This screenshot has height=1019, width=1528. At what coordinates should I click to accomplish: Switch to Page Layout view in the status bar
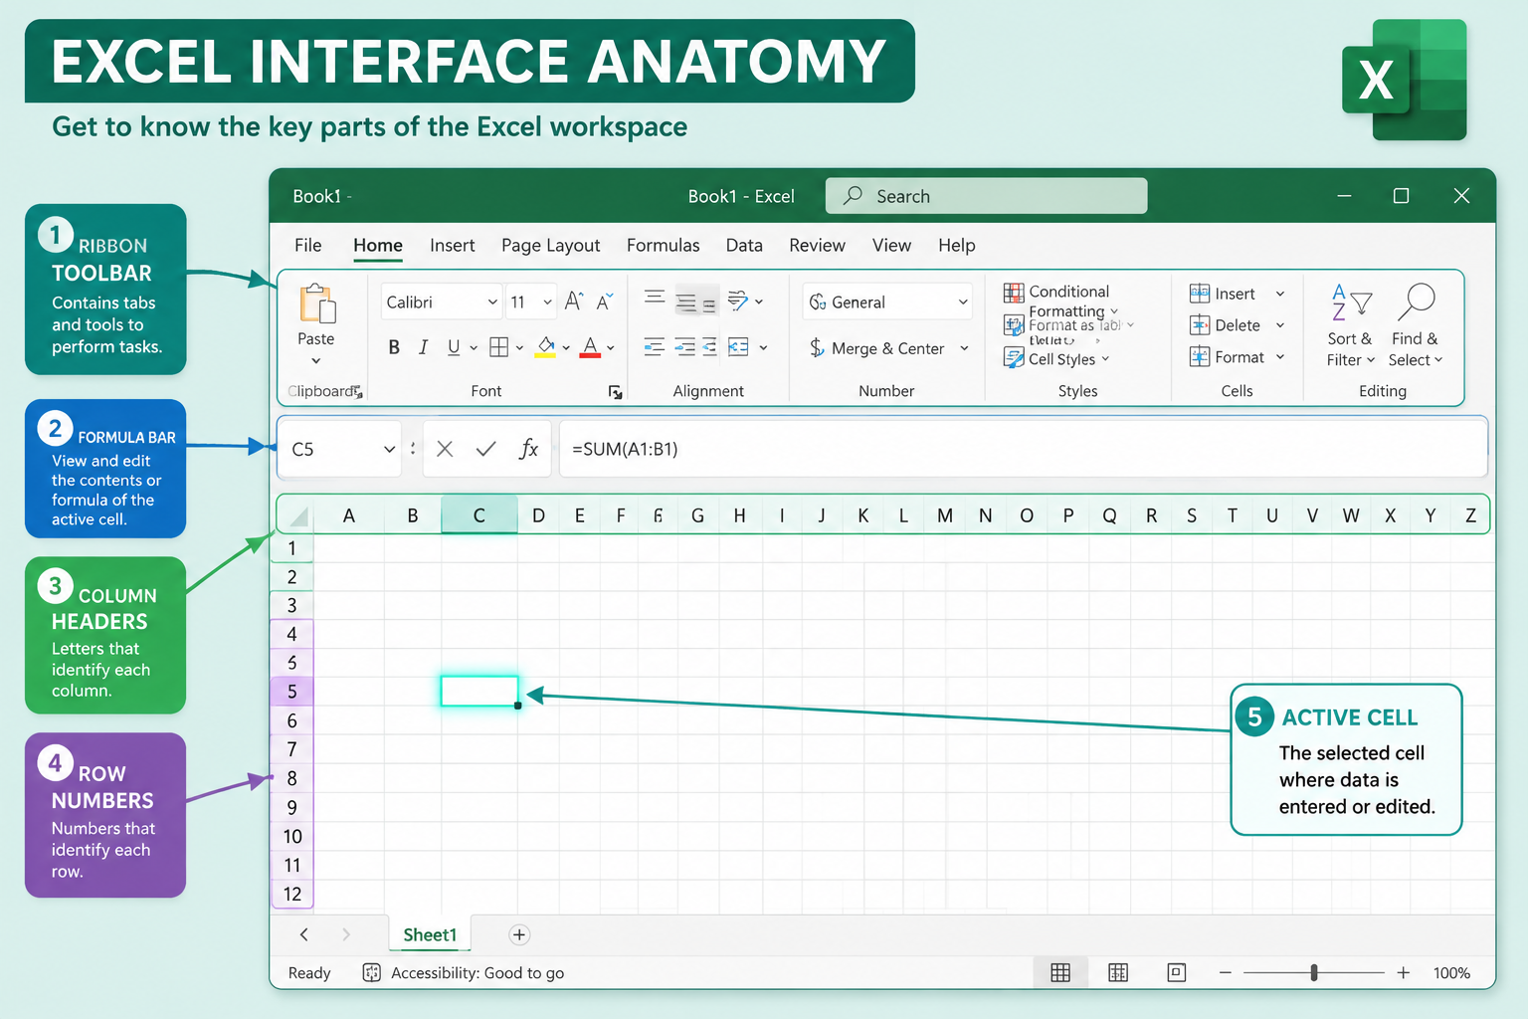click(x=1118, y=972)
